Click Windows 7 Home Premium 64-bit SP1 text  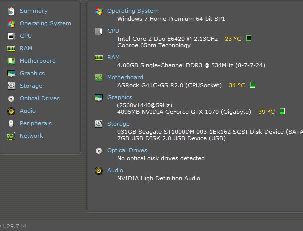[171, 19]
